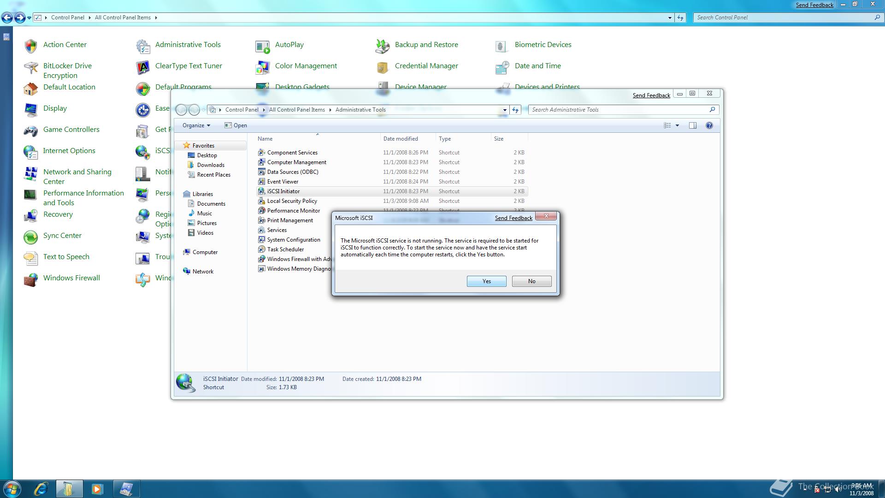Click the Search Control Panel field
Screen dimensions: 885x498
(788, 18)
